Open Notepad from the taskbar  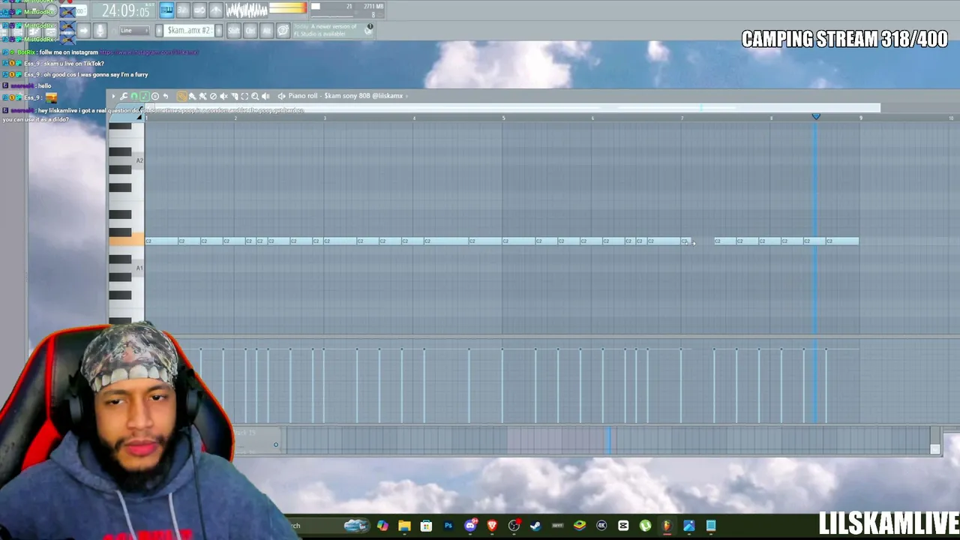[x=711, y=526]
